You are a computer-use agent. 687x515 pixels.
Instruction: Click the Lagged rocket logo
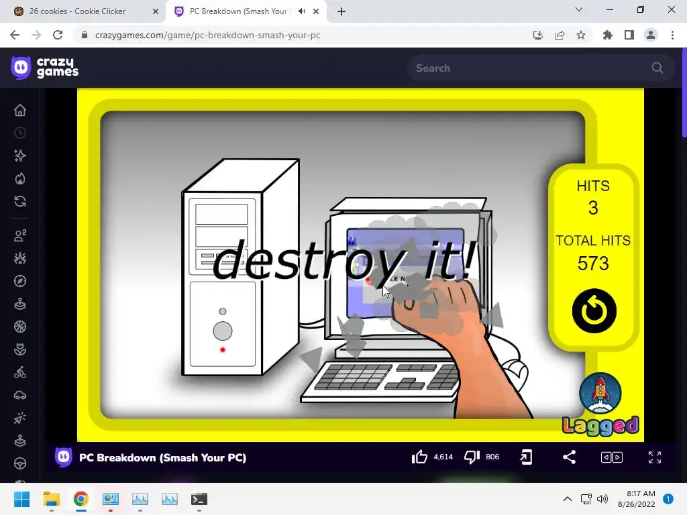tap(600, 404)
